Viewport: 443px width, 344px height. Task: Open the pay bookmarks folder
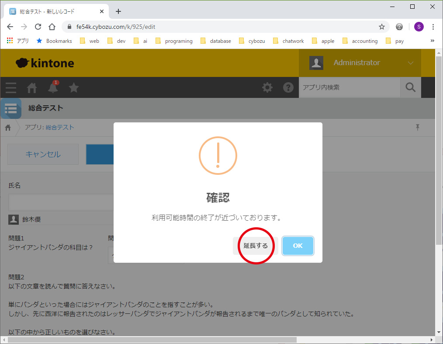[395, 41]
